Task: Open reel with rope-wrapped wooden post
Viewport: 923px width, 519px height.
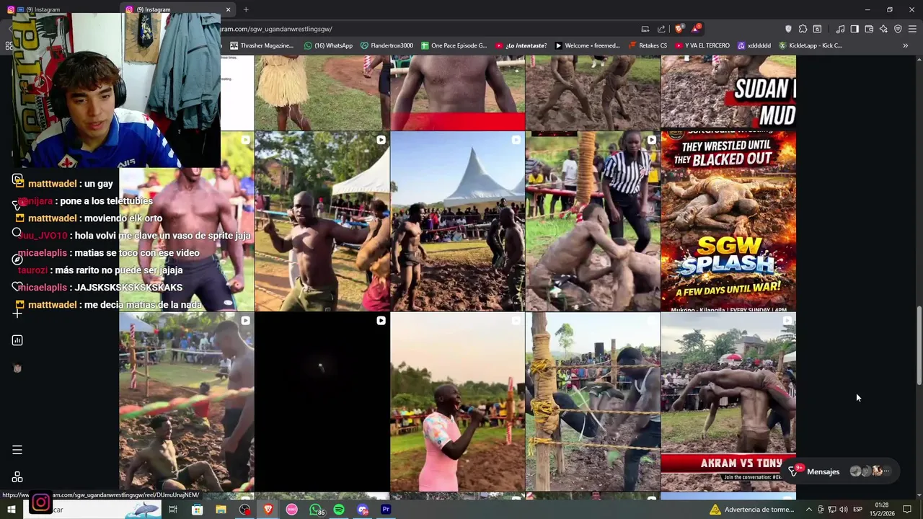Action: [593, 402]
